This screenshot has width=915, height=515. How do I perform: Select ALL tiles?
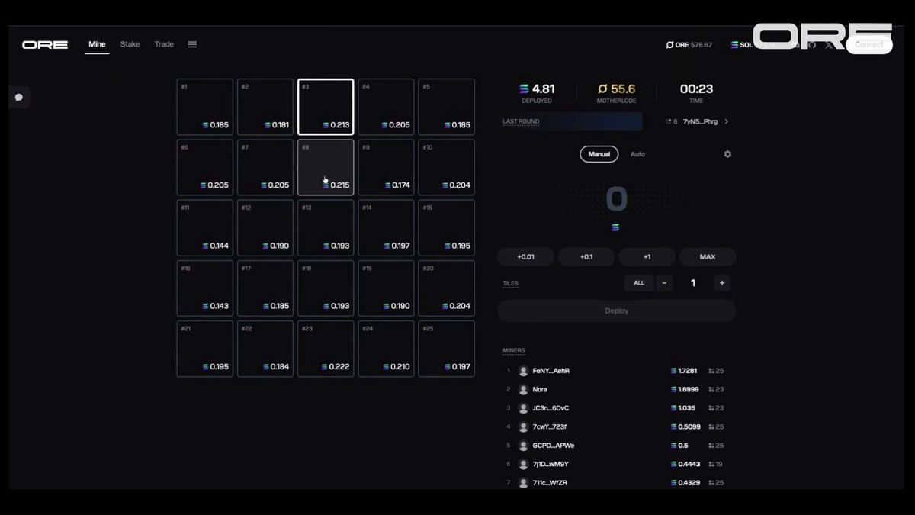point(639,283)
